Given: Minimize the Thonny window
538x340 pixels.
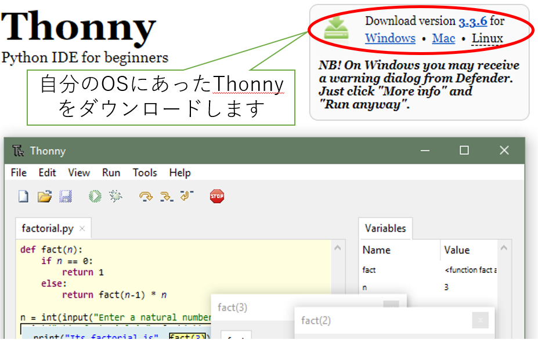Looking at the screenshot, I should pyautogui.click(x=425, y=151).
